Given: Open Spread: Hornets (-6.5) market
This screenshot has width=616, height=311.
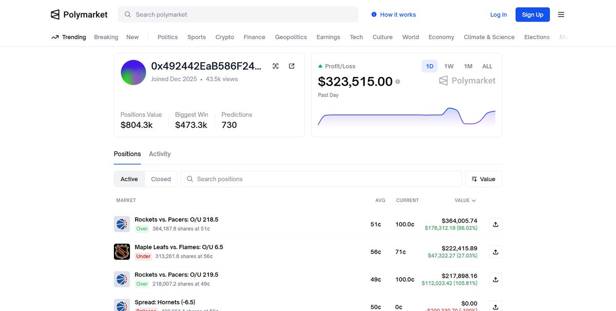Looking at the screenshot, I should [165, 302].
